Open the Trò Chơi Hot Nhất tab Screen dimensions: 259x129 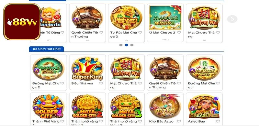tap(46, 49)
